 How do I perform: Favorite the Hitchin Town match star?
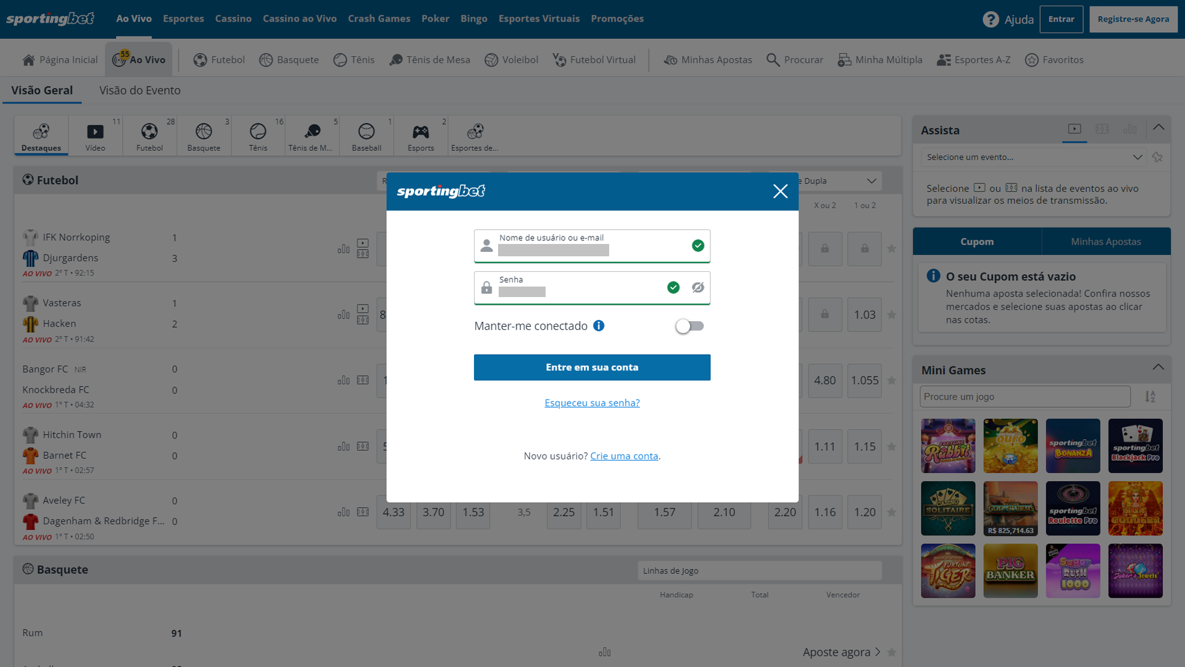coord(891,447)
